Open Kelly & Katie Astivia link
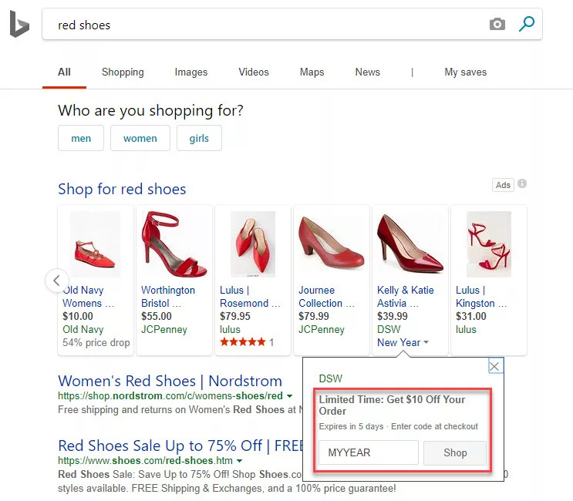This screenshot has height=501, width=573. click(x=406, y=297)
